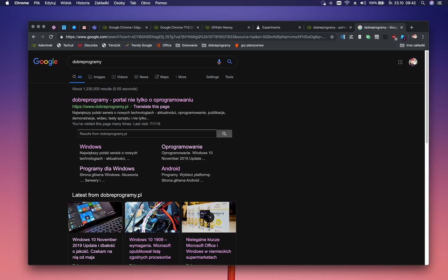Open the Historia menu in menu bar
Viewport: 448px width, 280px height.
tap(83, 3)
